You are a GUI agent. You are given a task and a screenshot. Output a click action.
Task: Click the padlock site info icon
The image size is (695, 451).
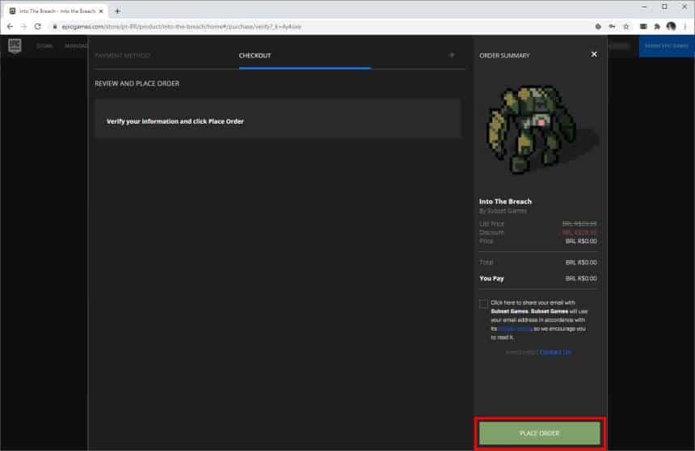(55, 27)
